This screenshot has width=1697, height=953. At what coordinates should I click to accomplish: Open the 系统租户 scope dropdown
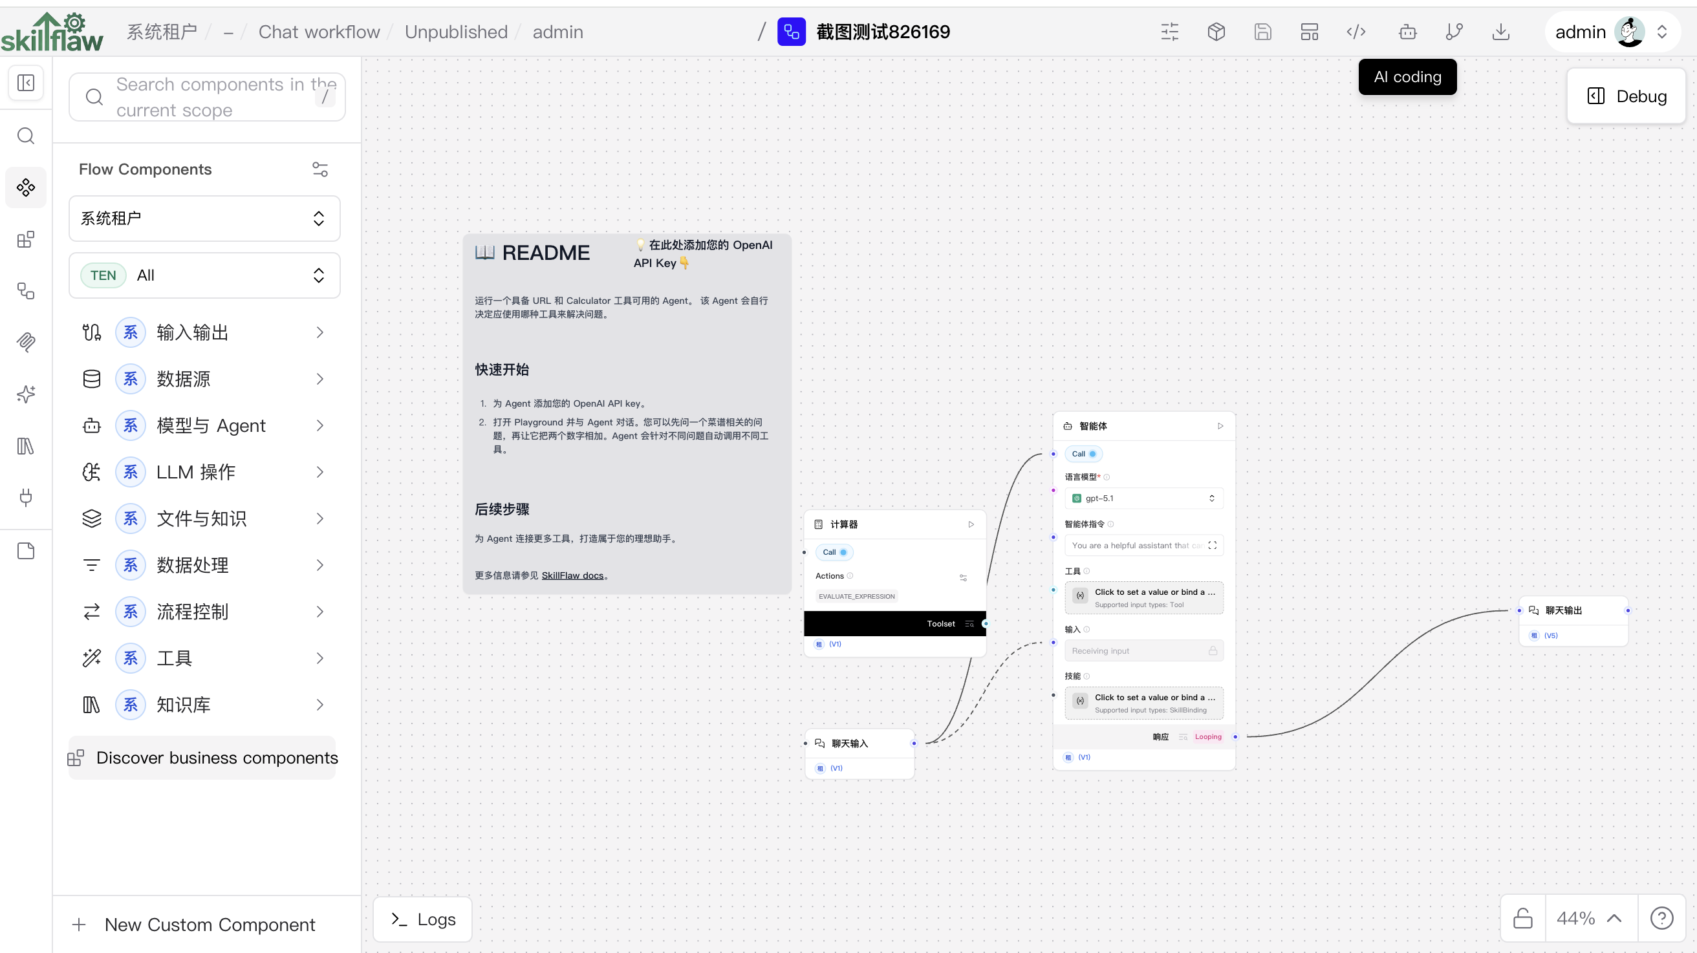(x=204, y=218)
